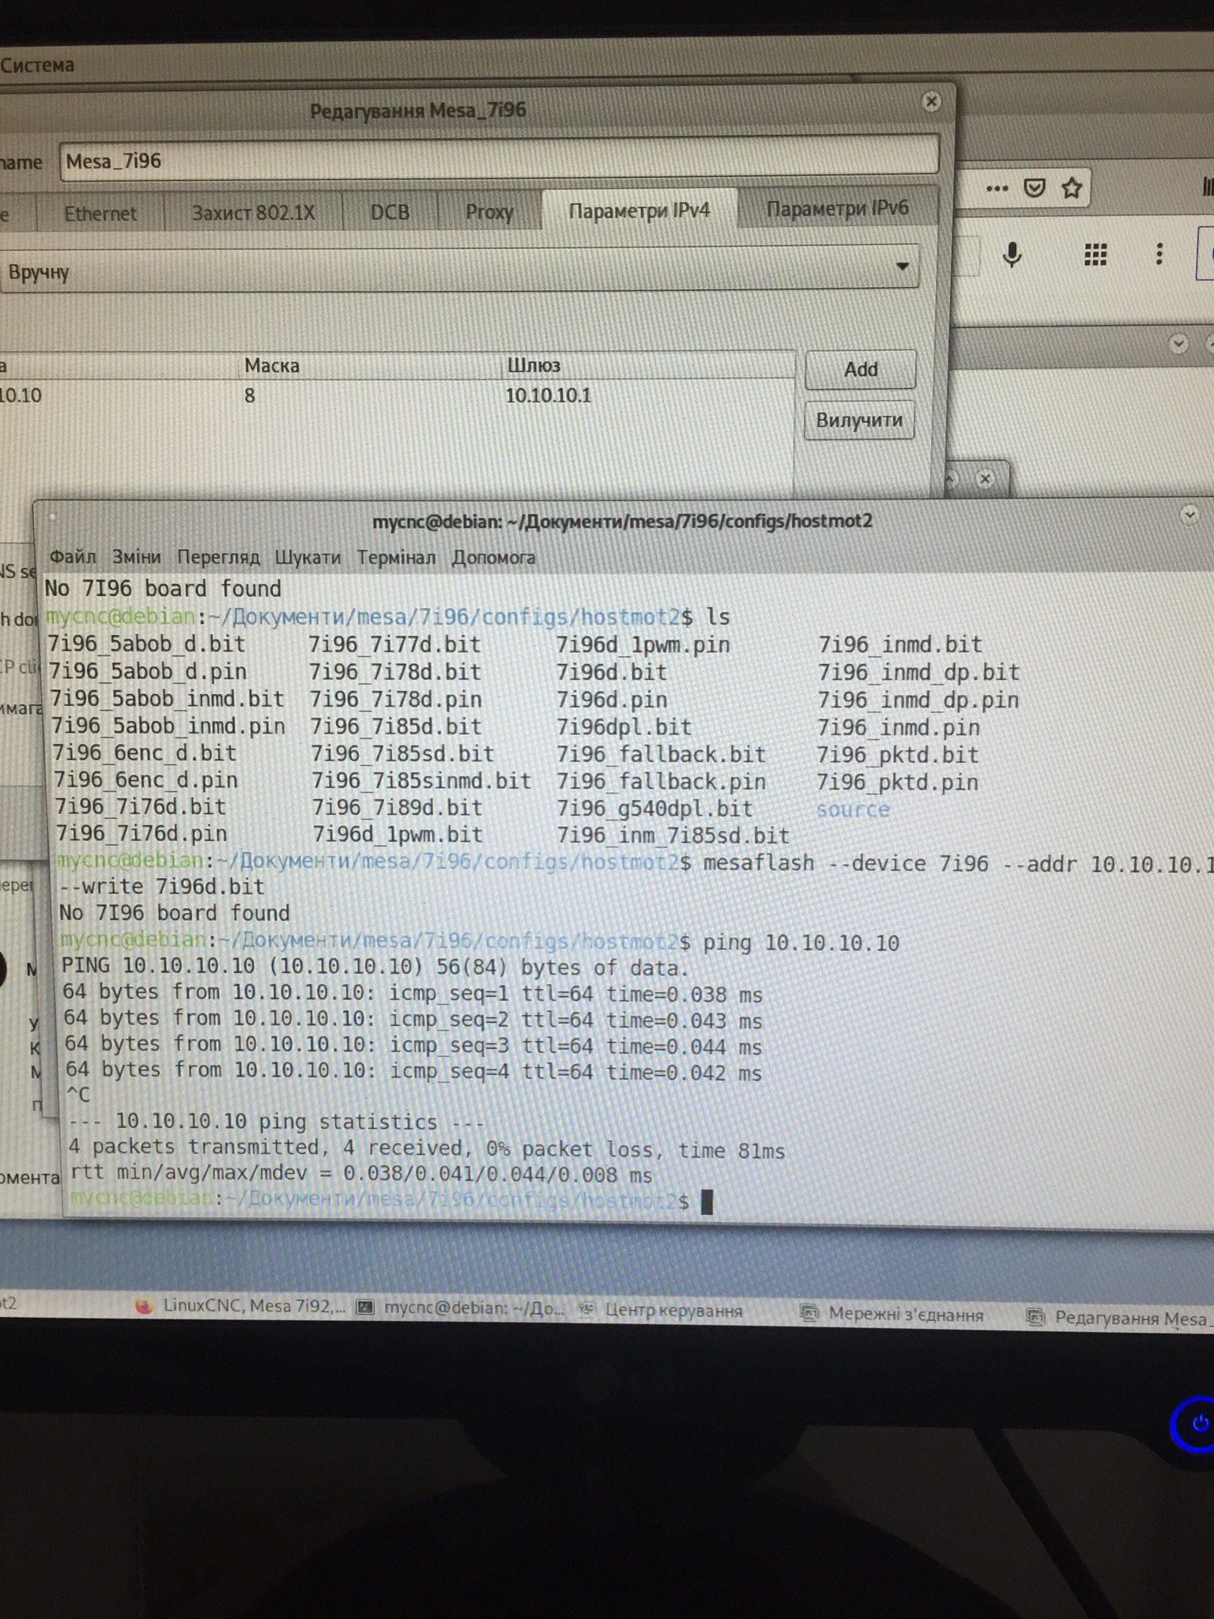The image size is (1214, 1619).
Task: Open the Система panel menu
Action: click(37, 65)
